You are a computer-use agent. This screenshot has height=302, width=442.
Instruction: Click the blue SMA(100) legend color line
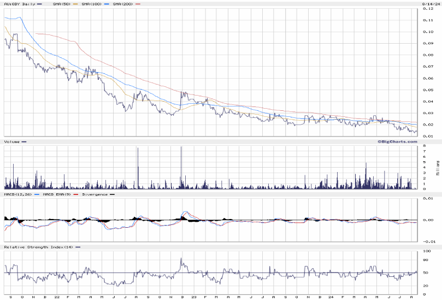[x=107, y=4]
